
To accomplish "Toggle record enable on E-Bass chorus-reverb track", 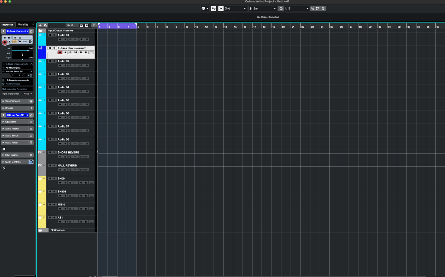I will click(60, 52).
